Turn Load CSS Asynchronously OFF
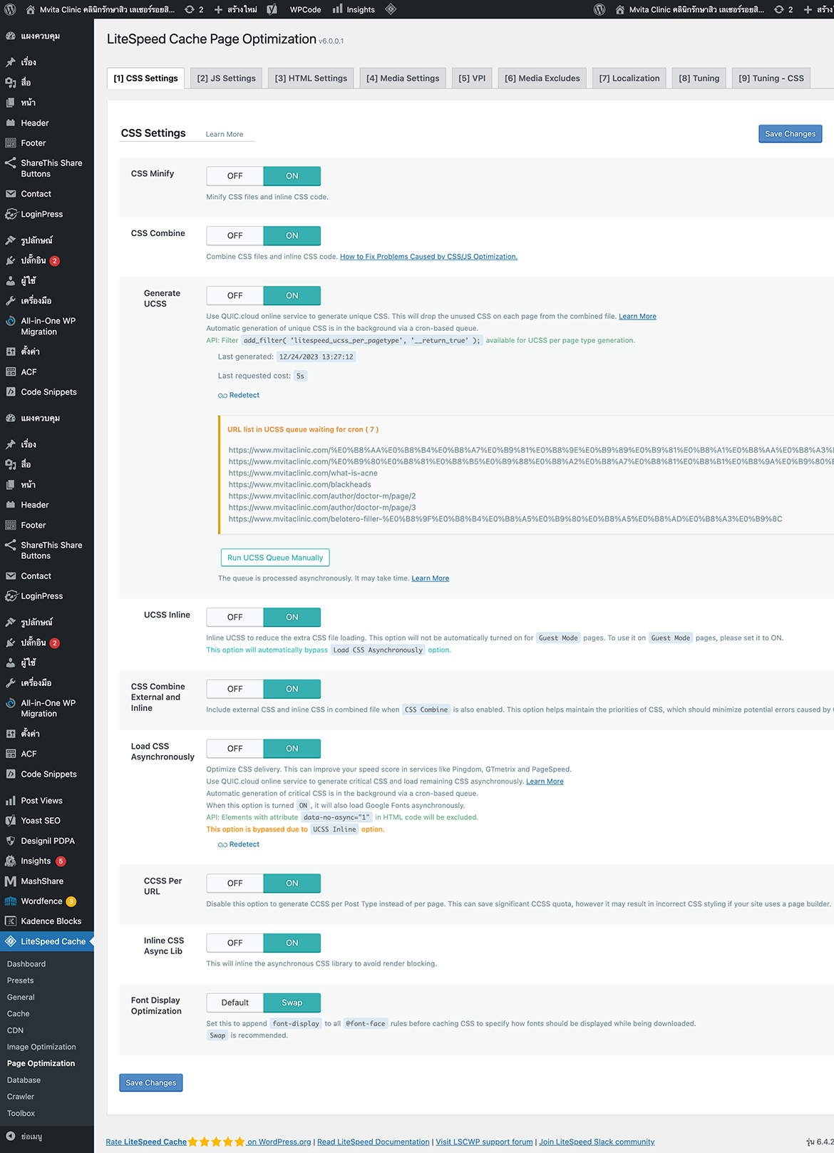The width and height of the screenshot is (834, 1153). tap(235, 749)
